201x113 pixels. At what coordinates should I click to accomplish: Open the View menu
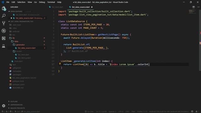(30, 2)
